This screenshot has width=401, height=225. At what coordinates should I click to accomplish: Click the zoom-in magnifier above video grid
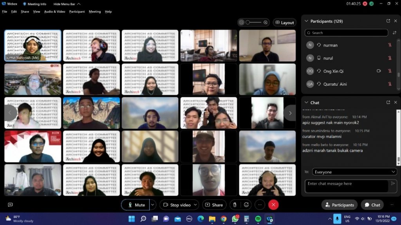click(266, 23)
